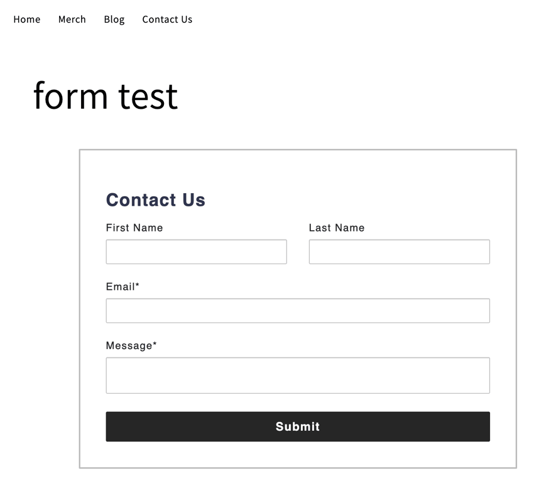Click the Message* field label

pyautogui.click(x=131, y=346)
